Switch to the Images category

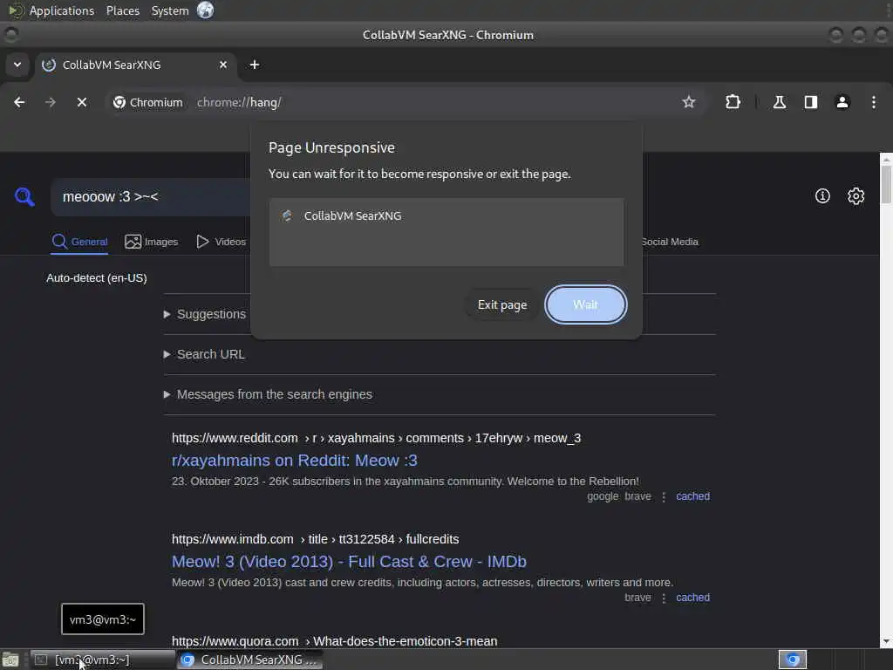click(152, 242)
